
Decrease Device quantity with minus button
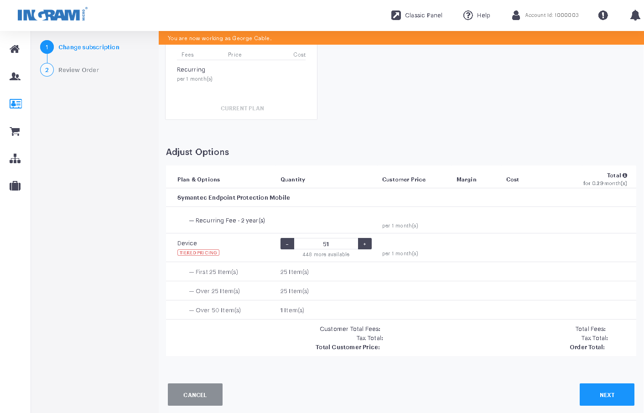[x=287, y=244]
